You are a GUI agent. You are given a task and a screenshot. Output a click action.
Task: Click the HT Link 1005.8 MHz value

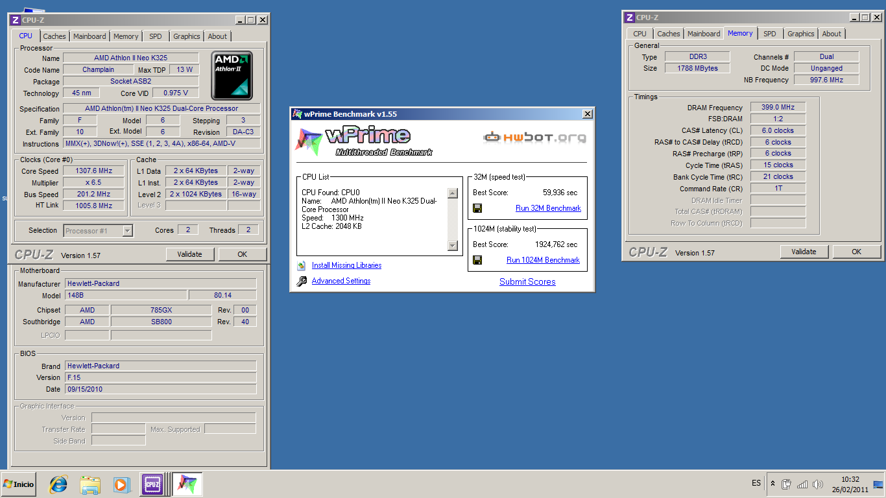[x=93, y=206]
